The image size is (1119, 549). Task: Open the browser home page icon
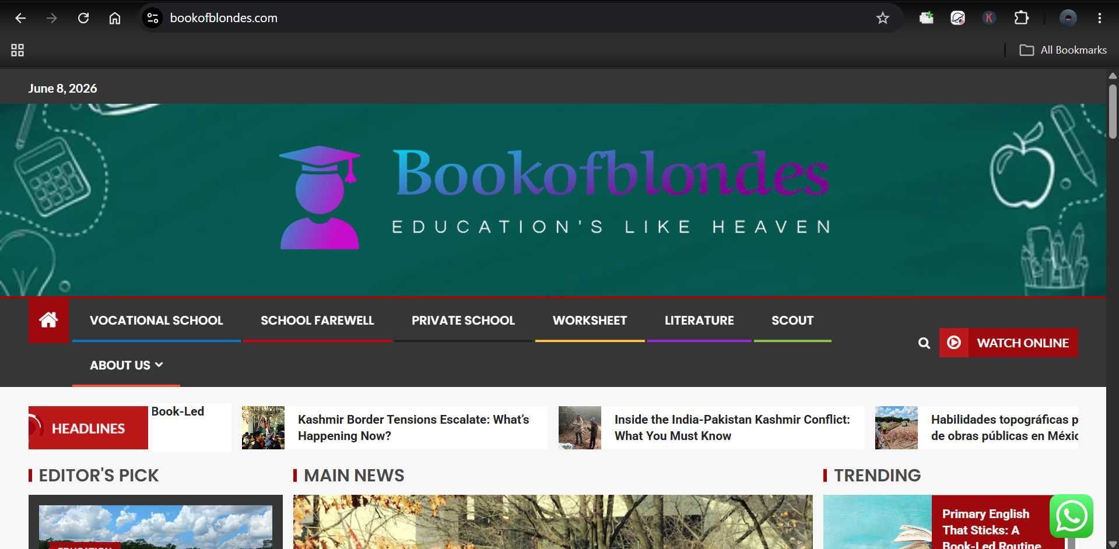pos(115,18)
